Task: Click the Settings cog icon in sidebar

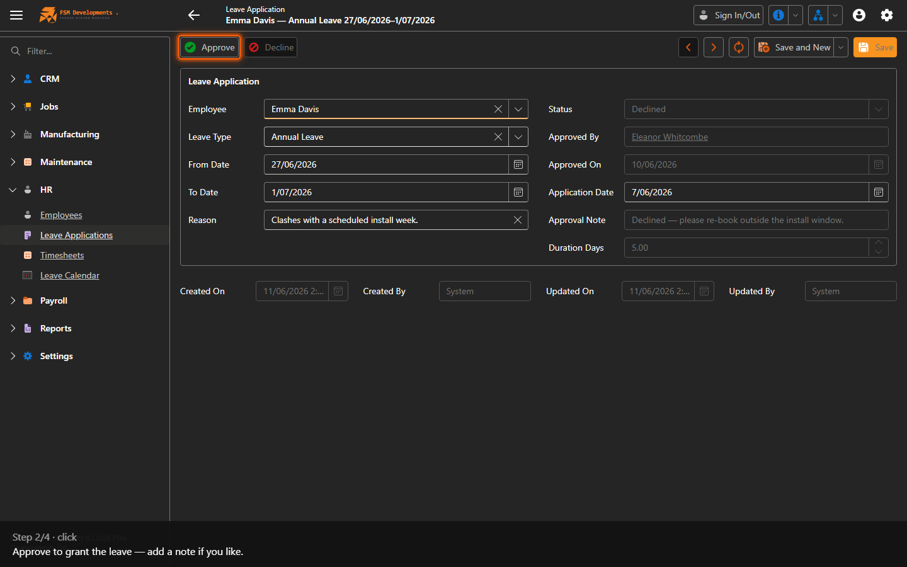Action: [x=28, y=356]
